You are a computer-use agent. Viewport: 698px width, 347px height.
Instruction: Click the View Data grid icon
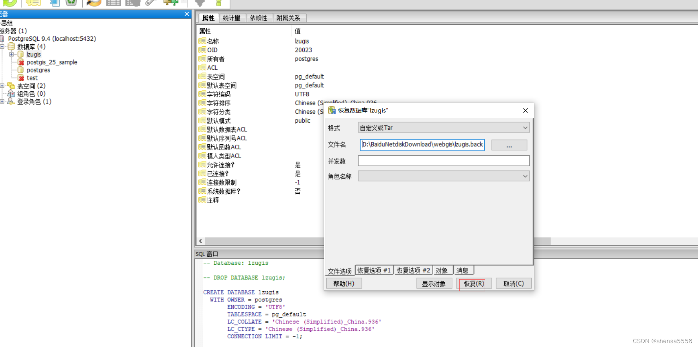[x=113, y=2]
